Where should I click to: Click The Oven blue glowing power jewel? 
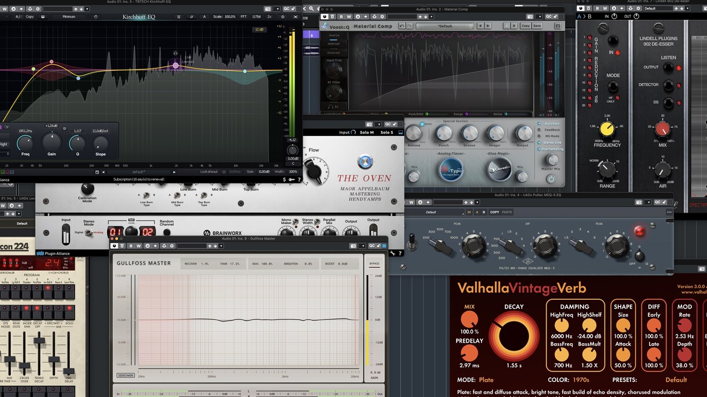pos(365,161)
